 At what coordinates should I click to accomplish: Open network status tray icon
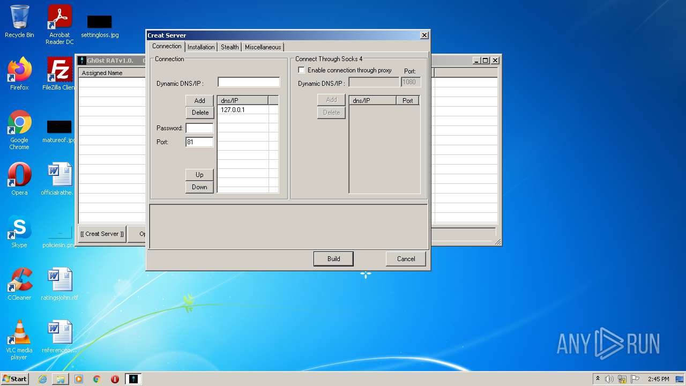click(622, 379)
